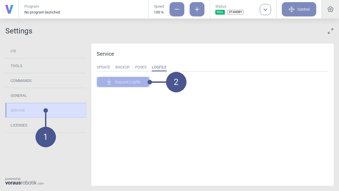Select I/O in the settings sidebar
339x191 pixels.
click(x=13, y=51)
